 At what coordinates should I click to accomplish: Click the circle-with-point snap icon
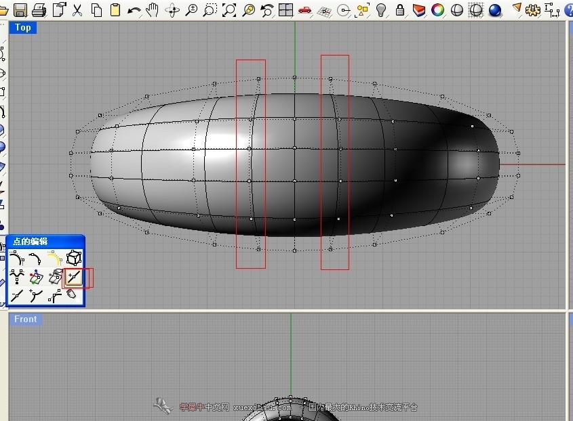point(344,11)
